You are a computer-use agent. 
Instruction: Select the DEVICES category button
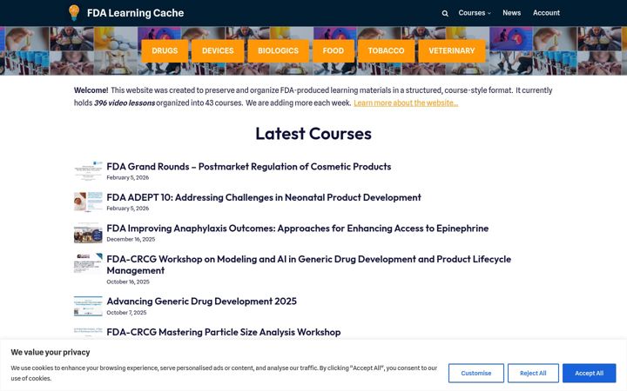coord(218,50)
